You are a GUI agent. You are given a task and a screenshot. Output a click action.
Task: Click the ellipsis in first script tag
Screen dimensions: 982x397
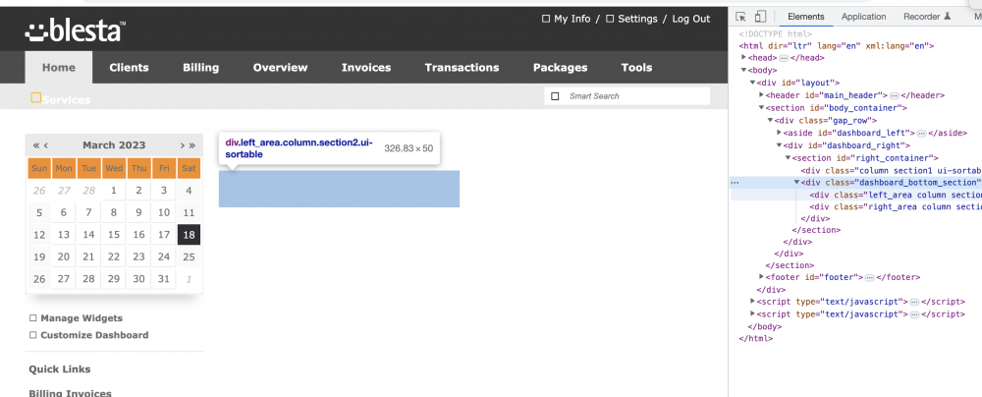(x=914, y=302)
